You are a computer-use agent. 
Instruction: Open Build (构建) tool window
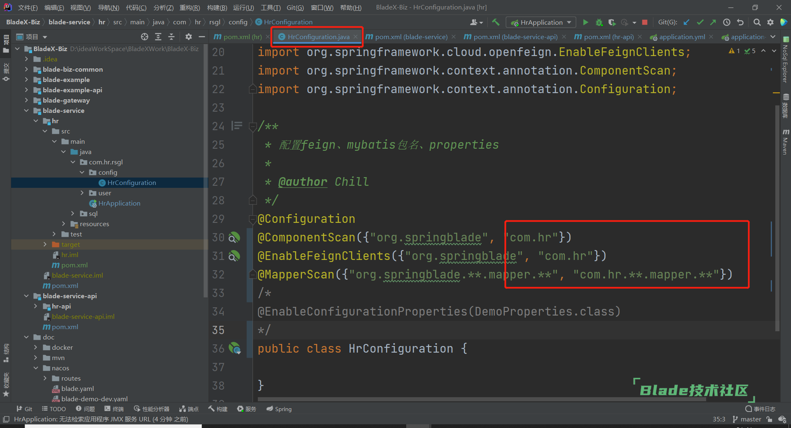pyautogui.click(x=218, y=409)
